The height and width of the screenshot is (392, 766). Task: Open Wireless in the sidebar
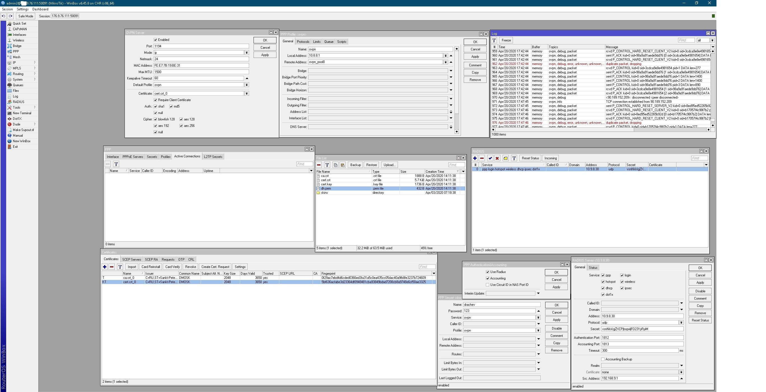(x=18, y=40)
